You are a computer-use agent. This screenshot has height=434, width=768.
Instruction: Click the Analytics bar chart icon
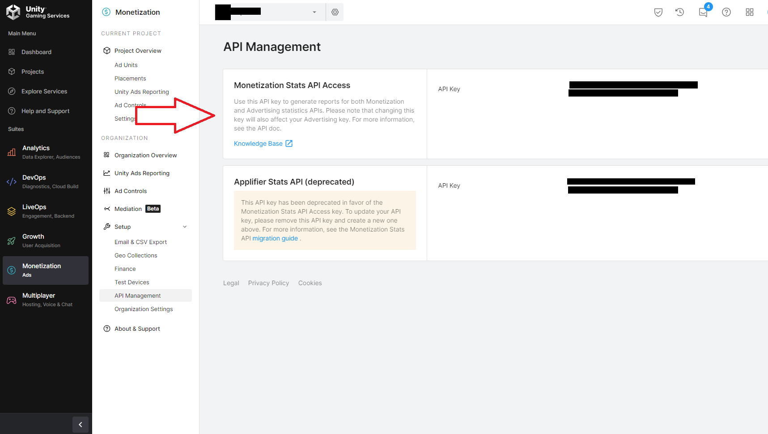(12, 152)
